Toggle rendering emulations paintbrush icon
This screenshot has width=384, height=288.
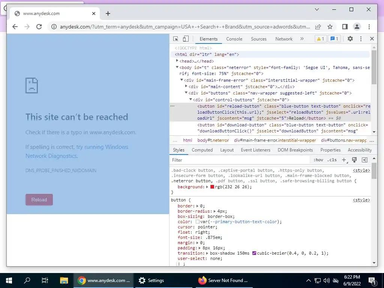pyautogui.click(x=354, y=160)
